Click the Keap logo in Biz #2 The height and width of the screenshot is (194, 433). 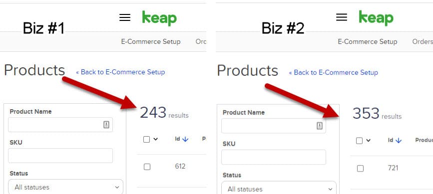point(376,18)
